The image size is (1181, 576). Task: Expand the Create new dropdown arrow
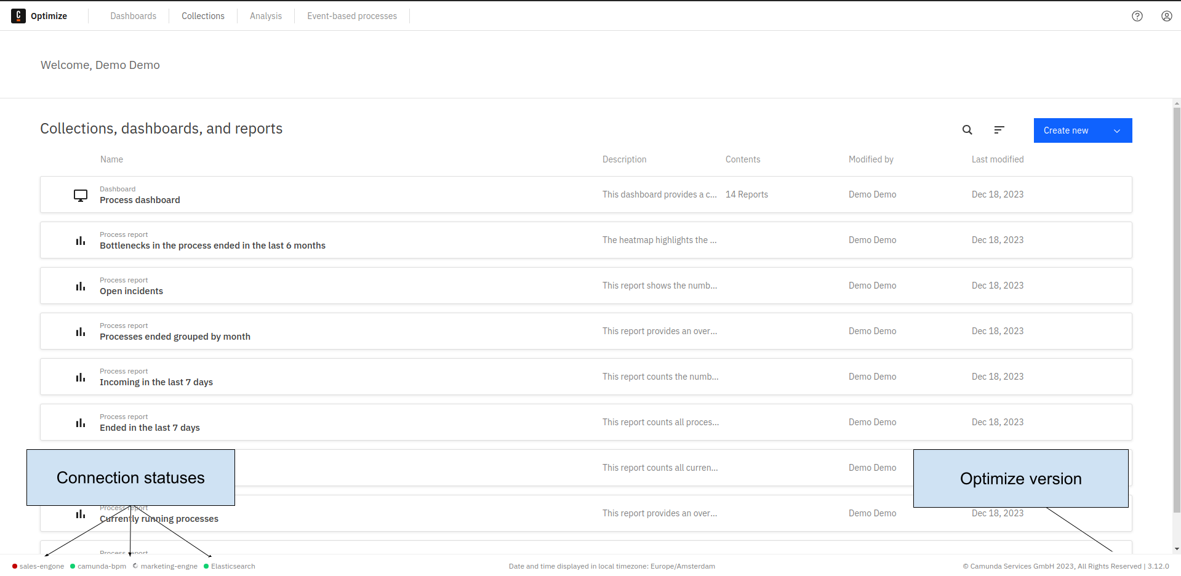tap(1115, 130)
